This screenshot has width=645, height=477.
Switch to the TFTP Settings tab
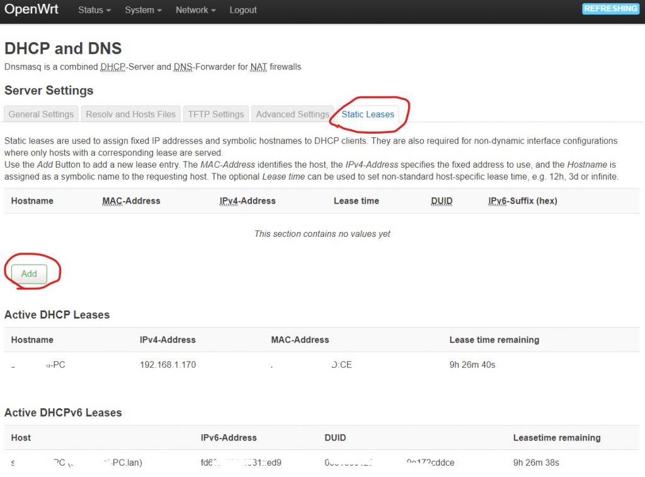215,114
